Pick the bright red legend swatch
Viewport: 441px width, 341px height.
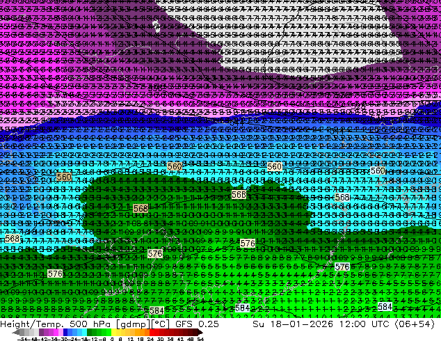pyautogui.click(x=152, y=332)
